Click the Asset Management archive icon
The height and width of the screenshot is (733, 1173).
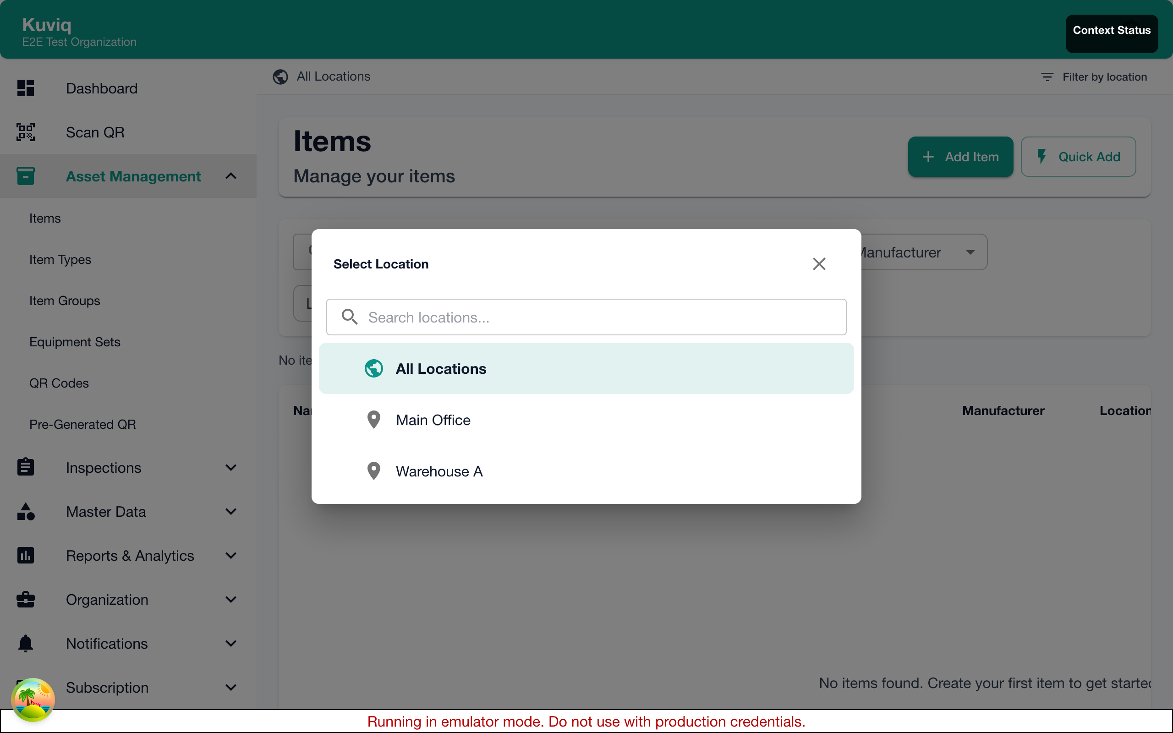coord(25,176)
